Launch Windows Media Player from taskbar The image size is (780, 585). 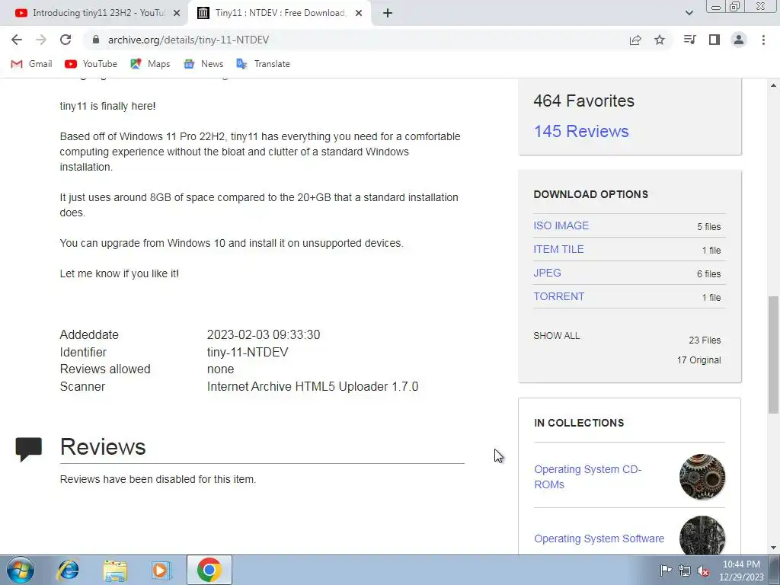click(x=161, y=570)
